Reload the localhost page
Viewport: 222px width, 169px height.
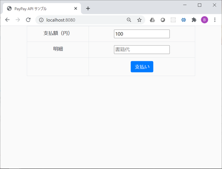point(28,20)
